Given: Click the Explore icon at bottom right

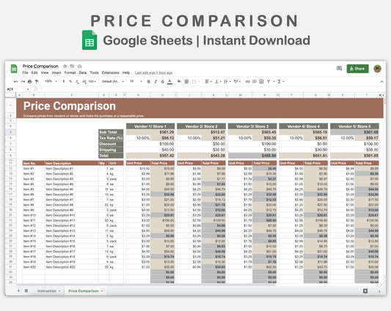Looking at the screenshot, I should click(365, 291).
